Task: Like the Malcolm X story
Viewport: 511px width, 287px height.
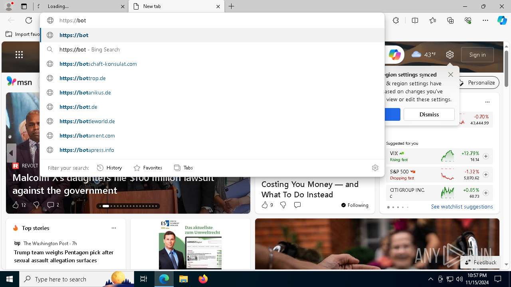Action: (19, 205)
